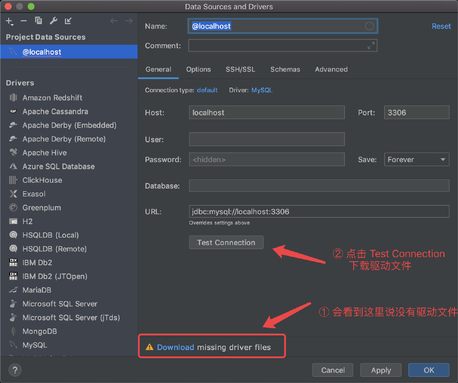Duplicate the data source with copy icon
Viewport: 458px width, 383px height.
(x=38, y=21)
